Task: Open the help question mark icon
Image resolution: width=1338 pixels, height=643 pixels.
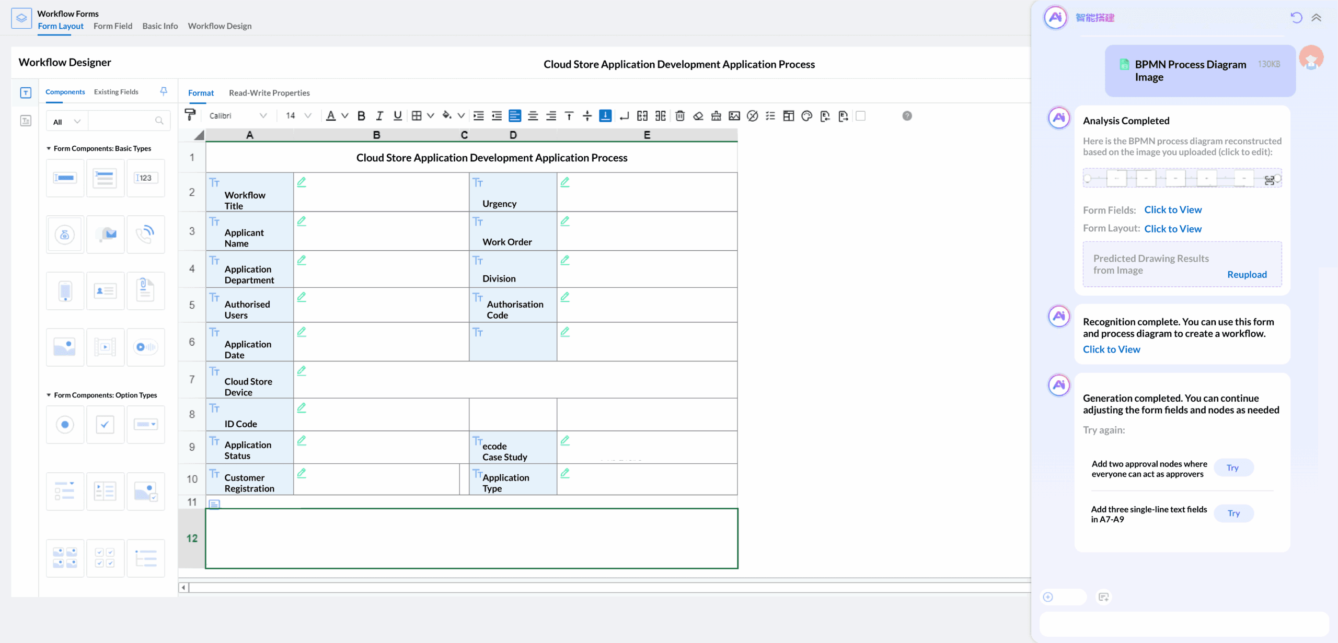Action: coord(907,116)
